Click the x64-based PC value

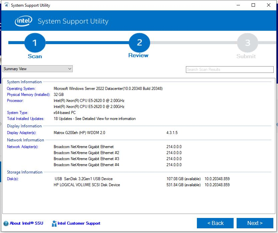point(65,113)
